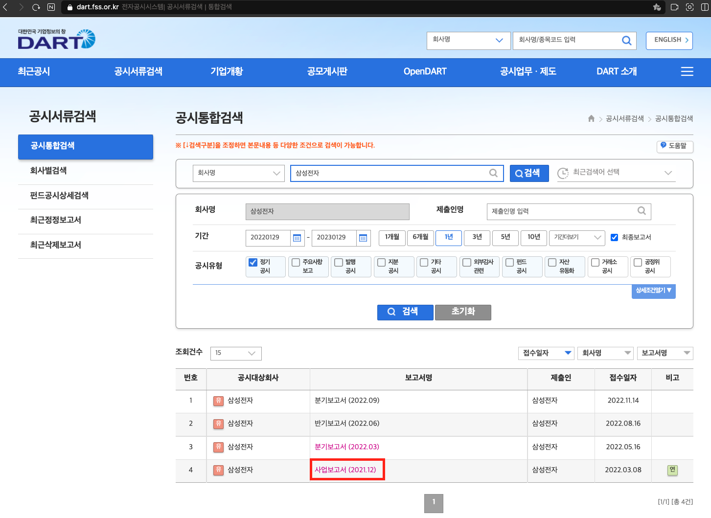Viewport: 711px width, 518px height.
Task: Open 기간더보기 dropdown
Action: (577, 238)
